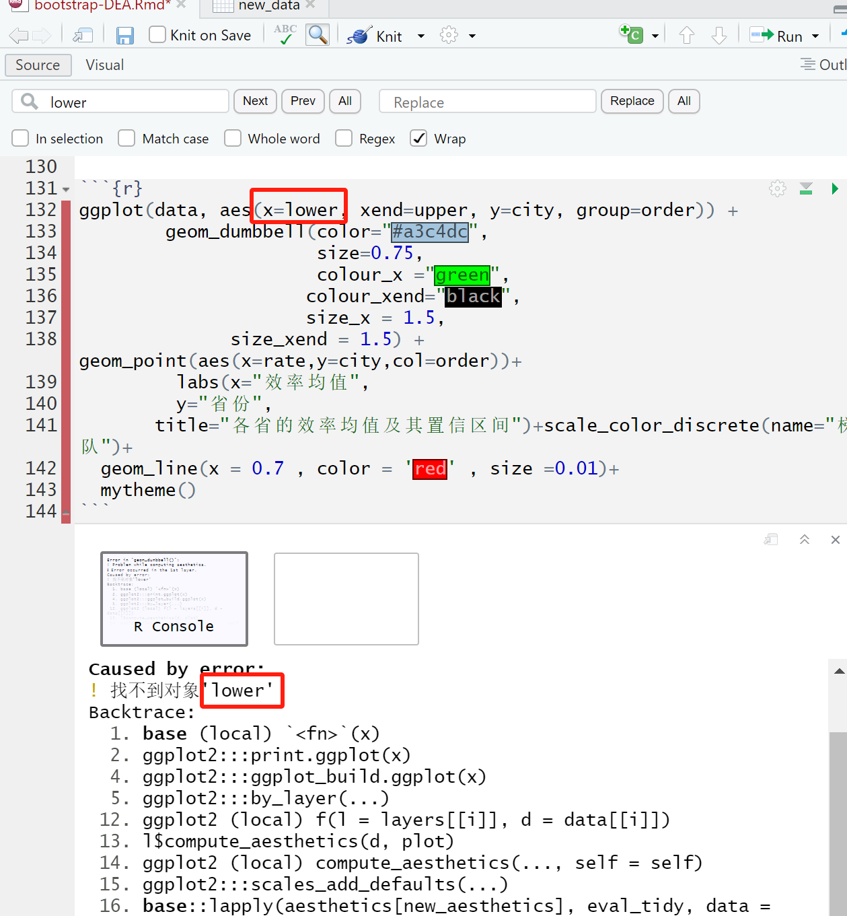This screenshot has width=847, height=916.
Task: Click the green color preview in code
Action: point(462,275)
